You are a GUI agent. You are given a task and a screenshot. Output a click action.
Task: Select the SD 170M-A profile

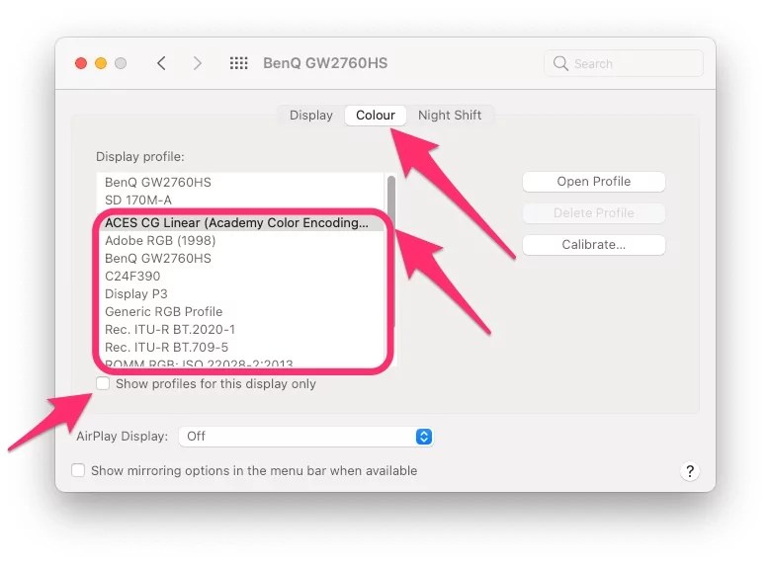240,200
